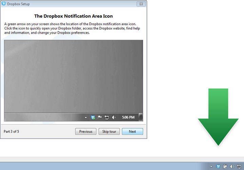The width and height of the screenshot is (244, 170).
Task: Click the Dropbox logo in the title bar
Action: point(4,4)
